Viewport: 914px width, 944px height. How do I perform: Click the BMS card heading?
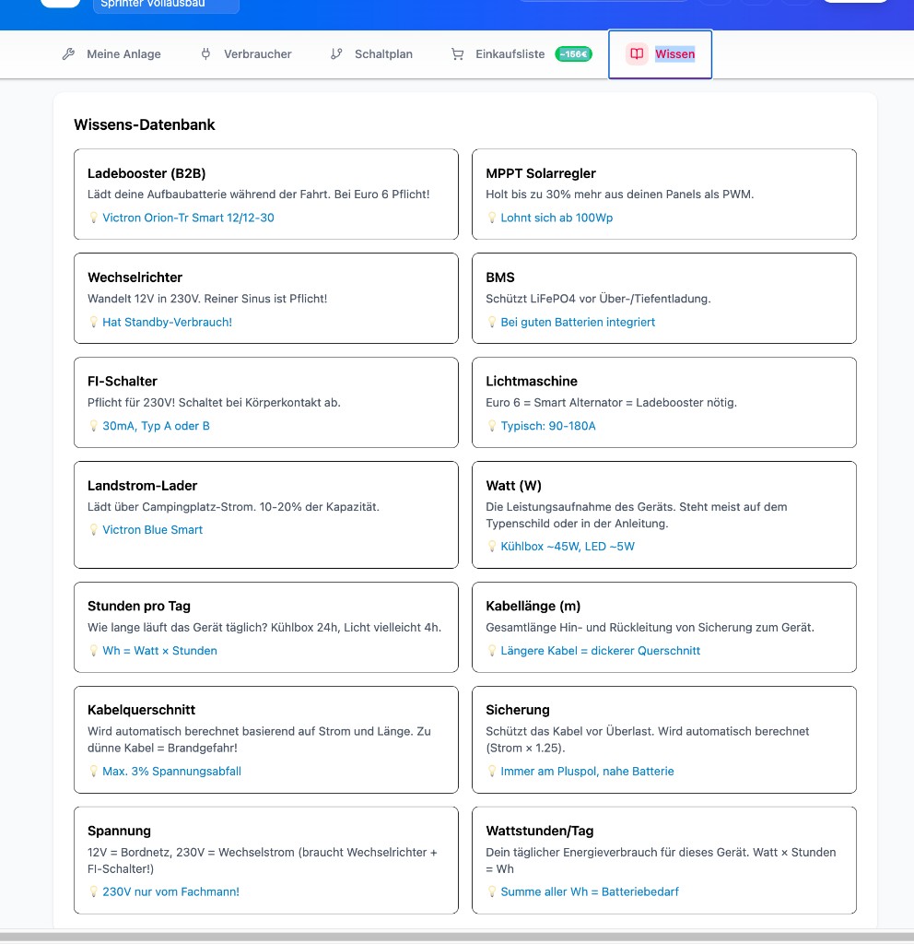(x=500, y=277)
